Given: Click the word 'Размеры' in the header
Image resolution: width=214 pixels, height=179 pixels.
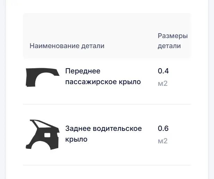Looking at the screenshot, I should pos(173,36).
